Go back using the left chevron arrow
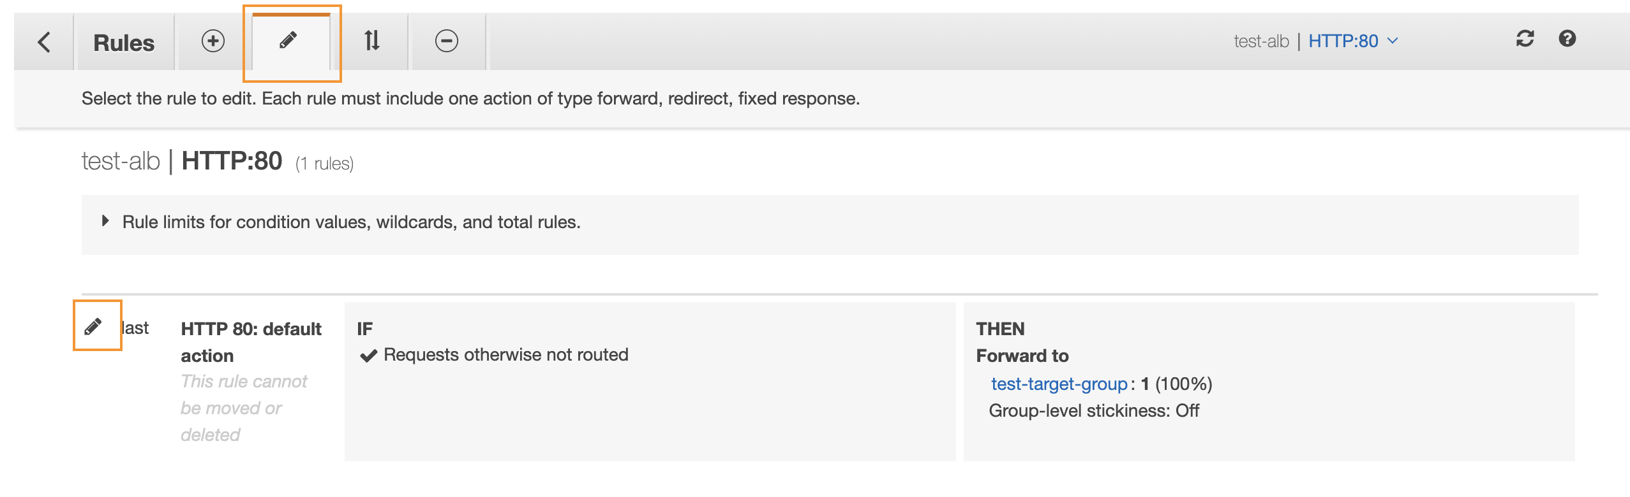The width and height of the screenshot is (1630, 497). click(44, 42)
